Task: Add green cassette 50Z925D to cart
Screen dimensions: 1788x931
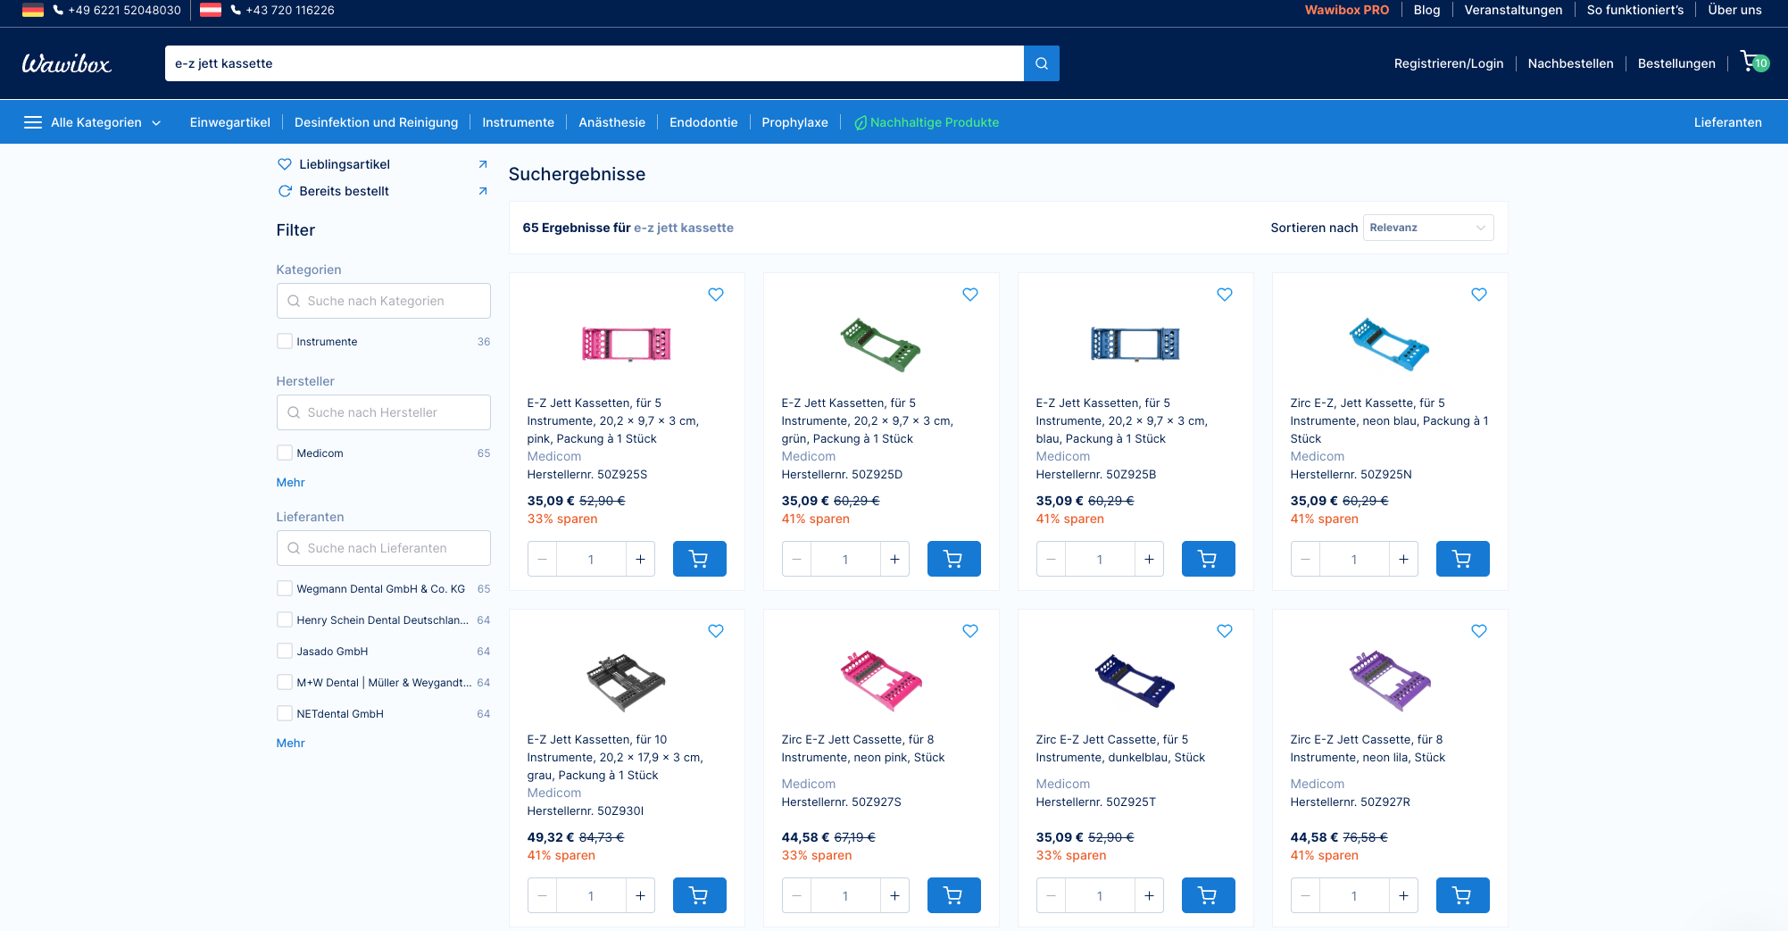Action: click(x=954, y=559)
